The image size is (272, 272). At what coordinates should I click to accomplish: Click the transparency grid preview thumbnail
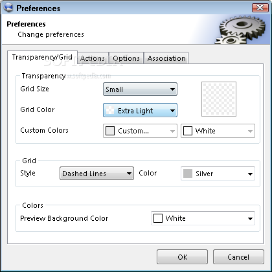point(219,99)
